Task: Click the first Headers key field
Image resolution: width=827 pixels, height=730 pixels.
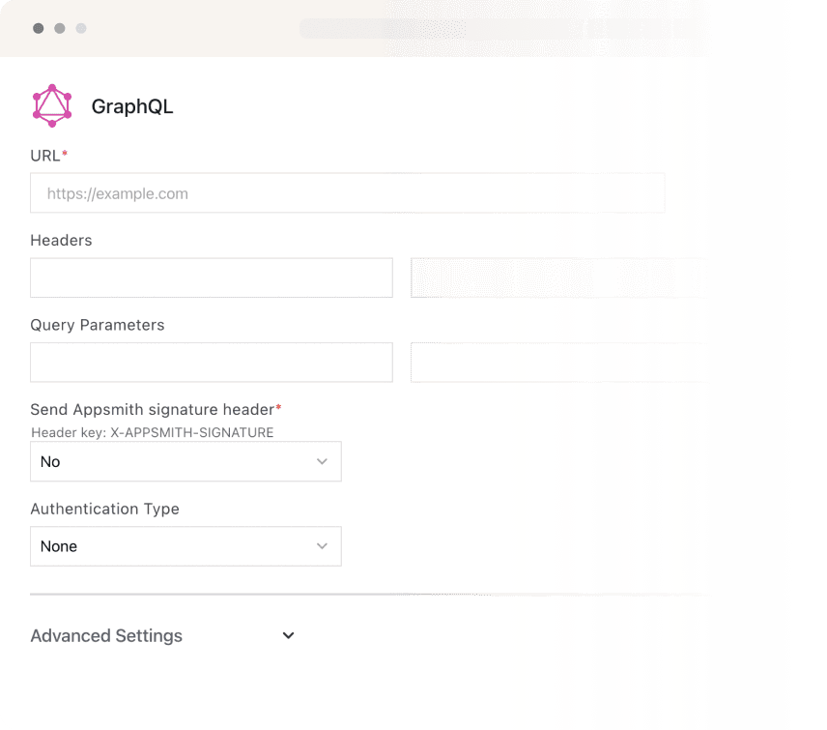Action: pos(211,277)
